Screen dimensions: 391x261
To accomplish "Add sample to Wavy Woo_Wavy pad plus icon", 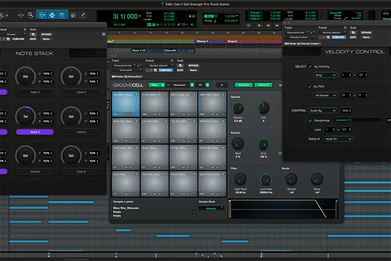I will [x=223, y=94].
